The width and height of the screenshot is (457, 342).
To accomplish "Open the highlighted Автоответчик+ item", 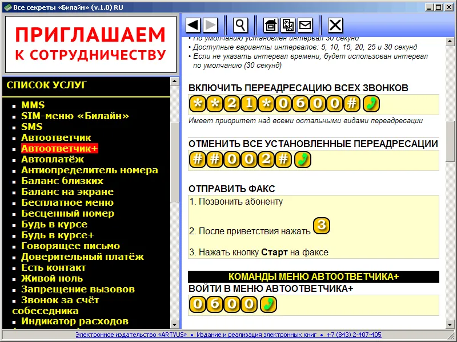I will pyautogui.click(x=59, y=148).
